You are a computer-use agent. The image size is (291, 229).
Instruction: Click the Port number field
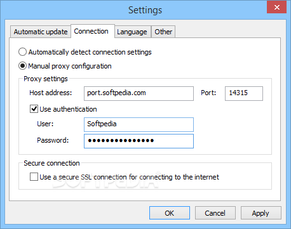(244, 93)
